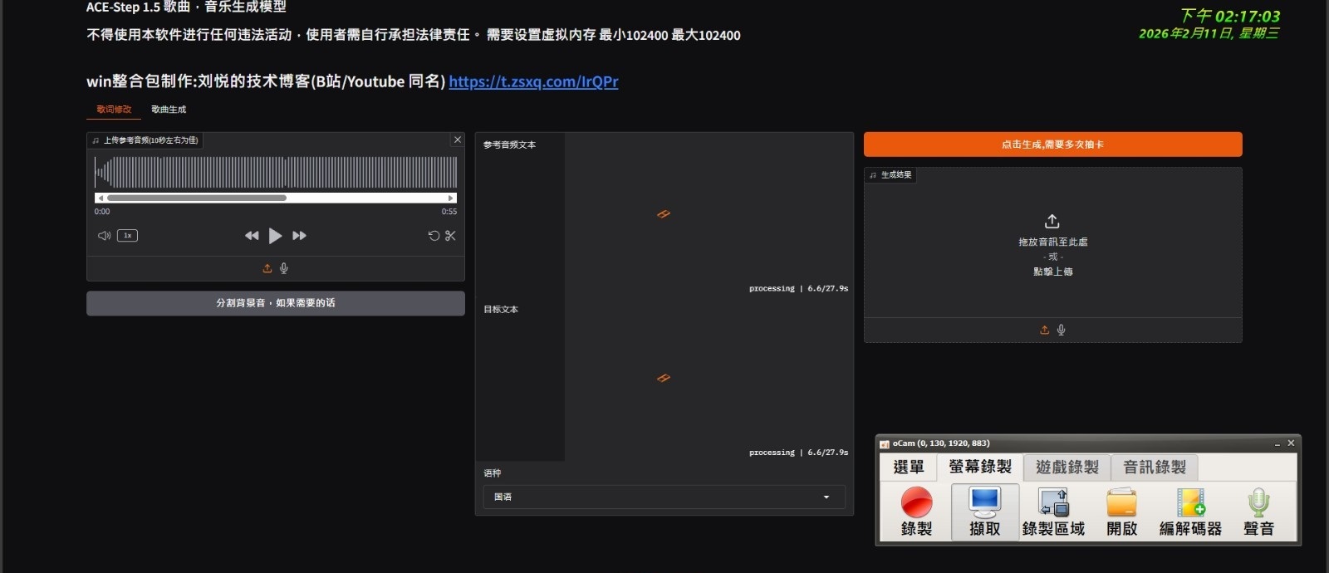Open the 編解碼器 codec menu in oCam
This screenshot has width=1329, height=573.
(1190, 512)
